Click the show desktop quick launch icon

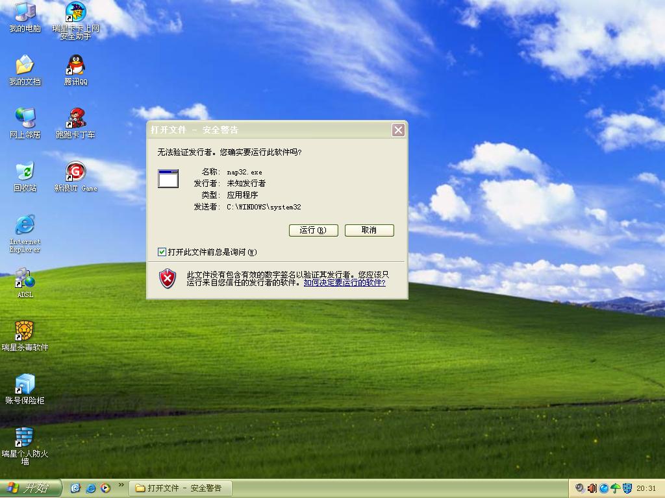pyautogui.click(x=75, y=488)
